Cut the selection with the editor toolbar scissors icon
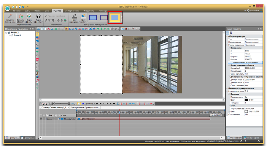The height and width of the screenshot is (146, 267). point(39,29)
